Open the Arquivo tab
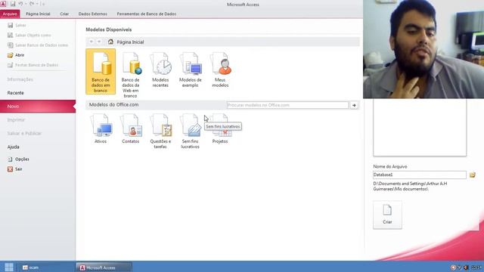484x272 pixels. pos(10,14)
